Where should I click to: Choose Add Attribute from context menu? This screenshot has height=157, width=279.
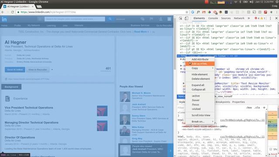(x=200, y=59)
